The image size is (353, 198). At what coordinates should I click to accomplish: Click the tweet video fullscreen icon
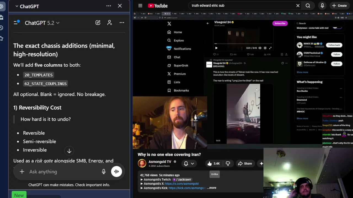pyautogui.click(x=270, y=48)
